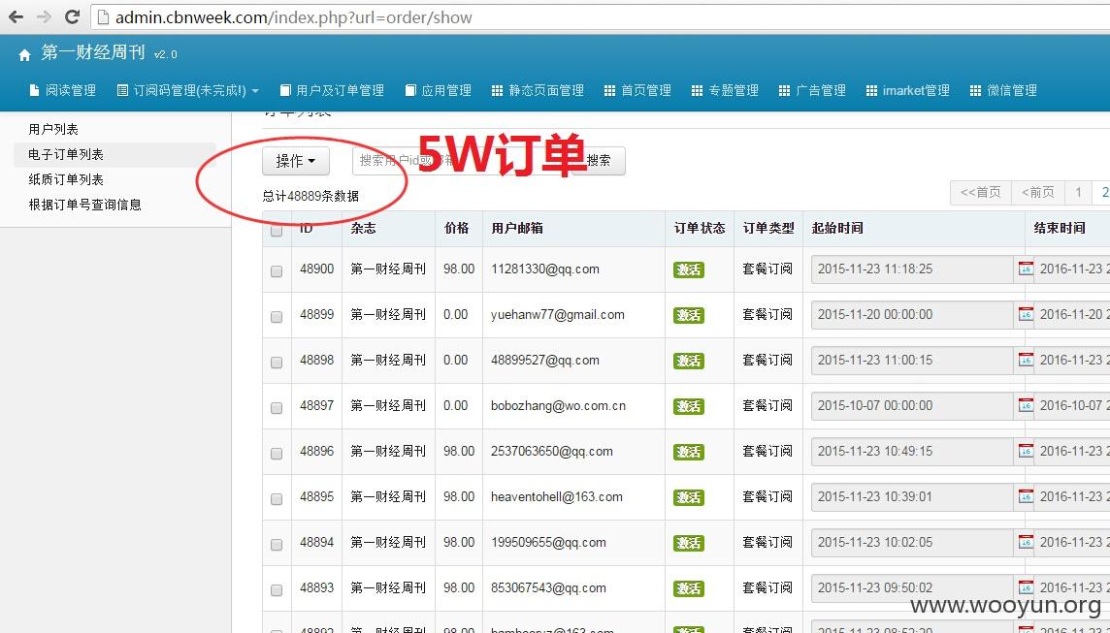Click the browser address bar

[602, 17]
